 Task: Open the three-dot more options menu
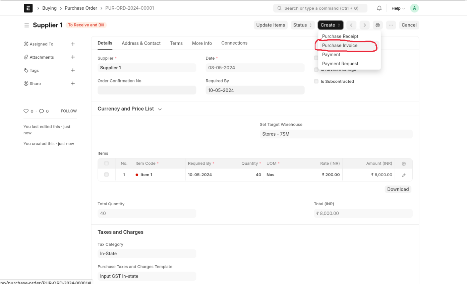[391, 25]
